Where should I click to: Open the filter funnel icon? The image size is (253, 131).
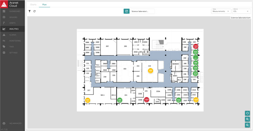(x=29, y=11)
